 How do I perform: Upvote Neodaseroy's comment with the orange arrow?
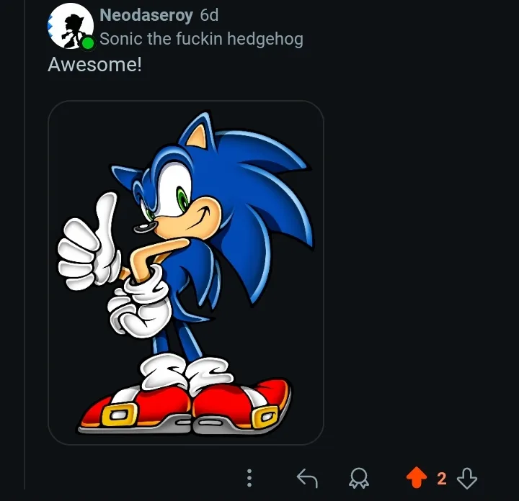coord(417,477)
